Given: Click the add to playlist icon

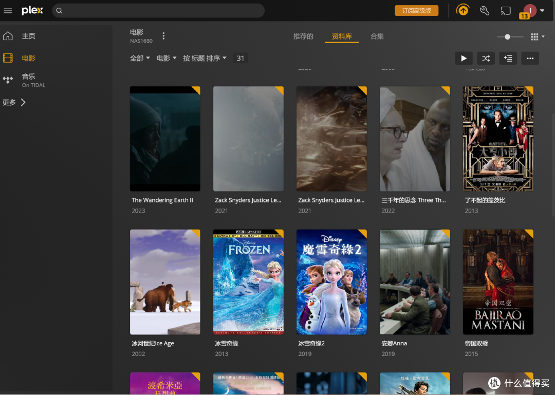Looking at the screenshot, I should [x=508, y=59].
